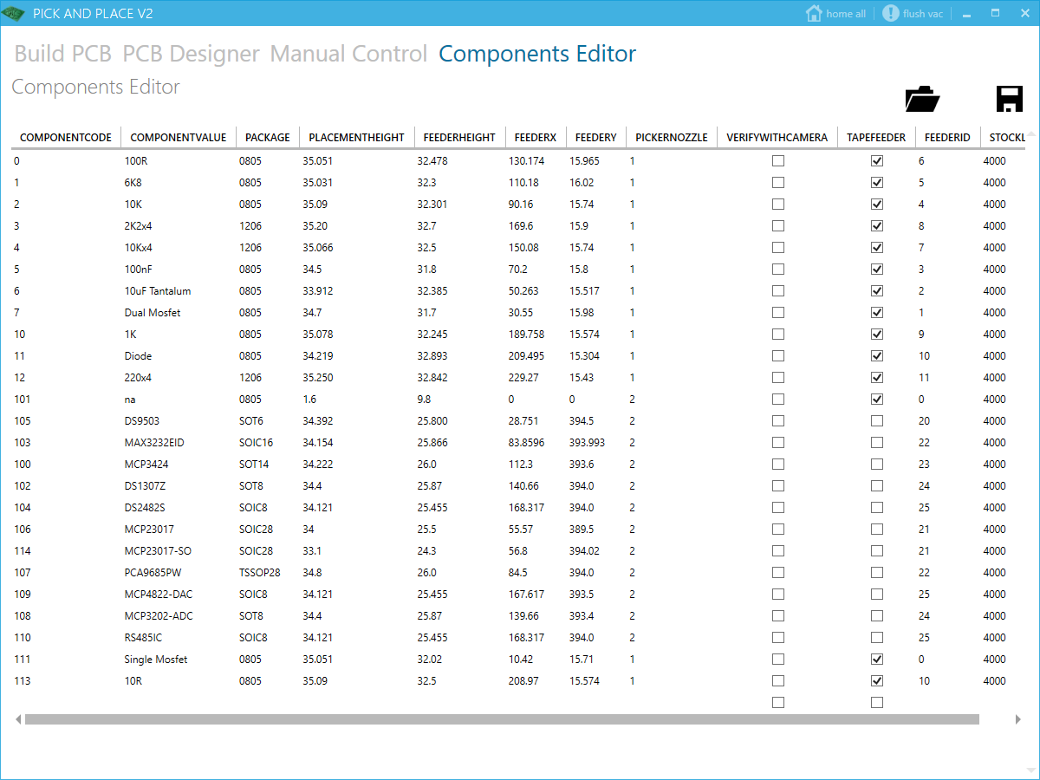Check VERIFYWITHCAMERA for the MAX3232EID row
The width and height of the screenshot is (1040, 780).
777,442
